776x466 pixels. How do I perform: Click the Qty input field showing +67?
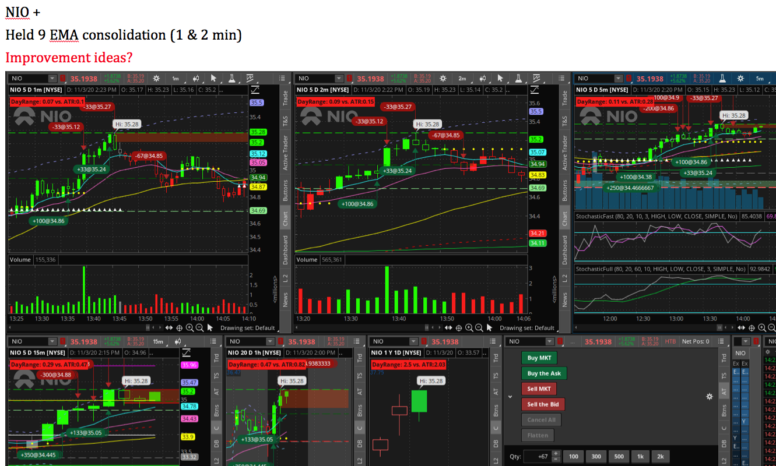(537, 457)
